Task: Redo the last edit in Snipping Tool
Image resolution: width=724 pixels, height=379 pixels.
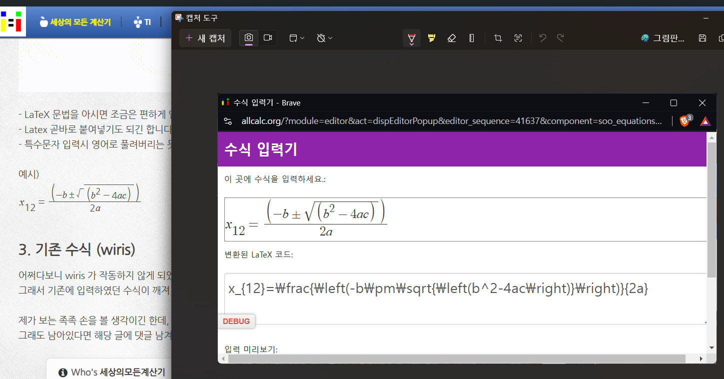Action: click(x=561, y=38)
